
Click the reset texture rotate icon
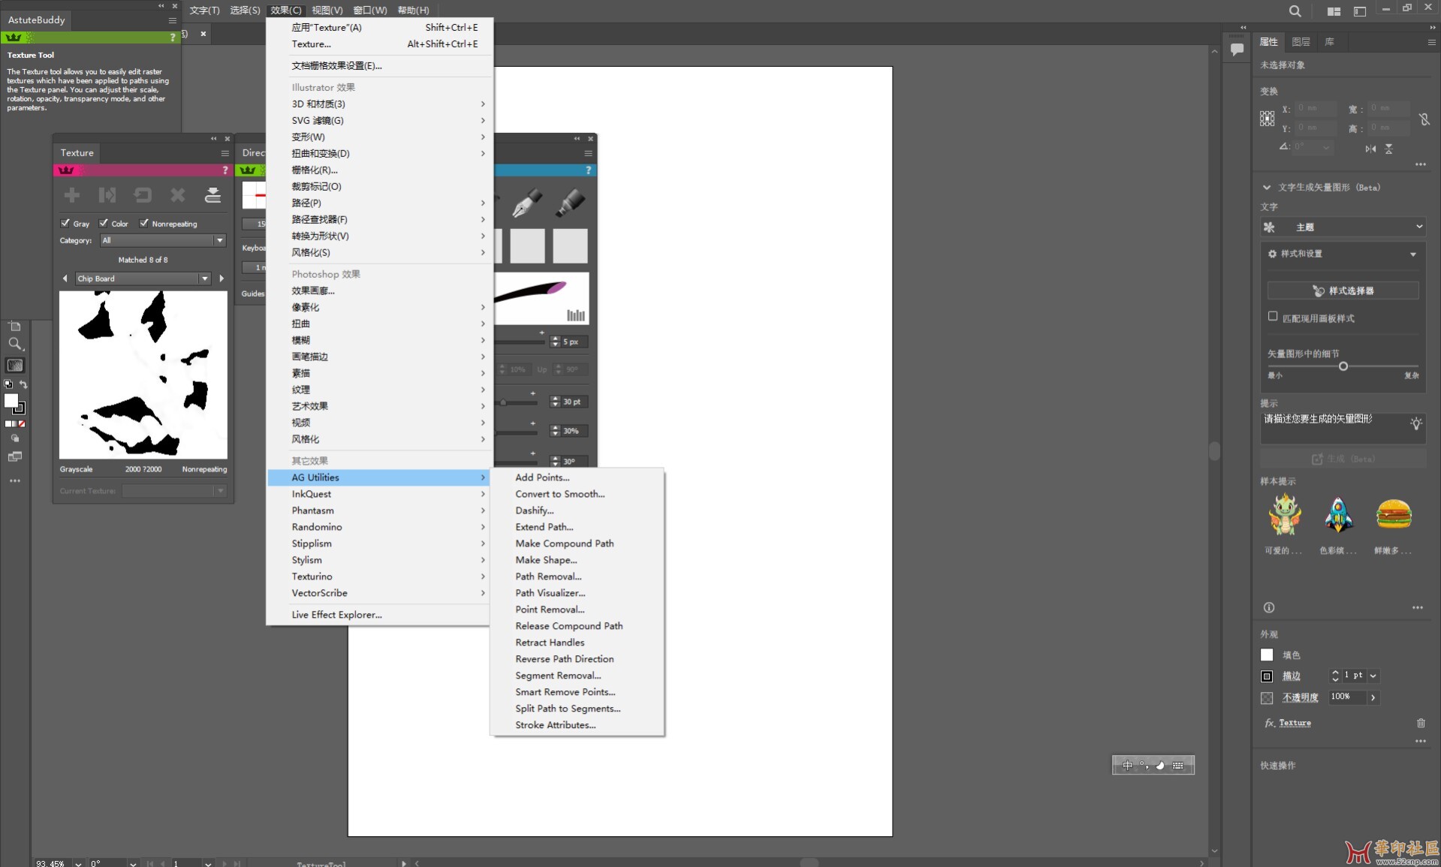click(143, 195)
